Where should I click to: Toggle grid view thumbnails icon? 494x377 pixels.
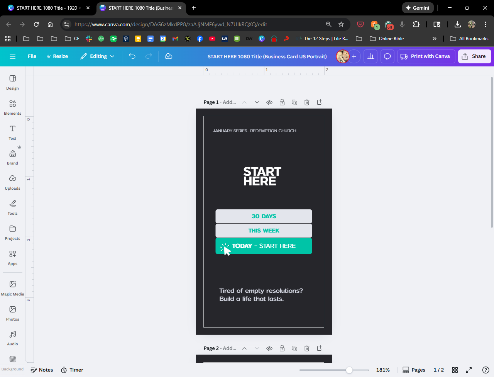(x=455, y=370)
